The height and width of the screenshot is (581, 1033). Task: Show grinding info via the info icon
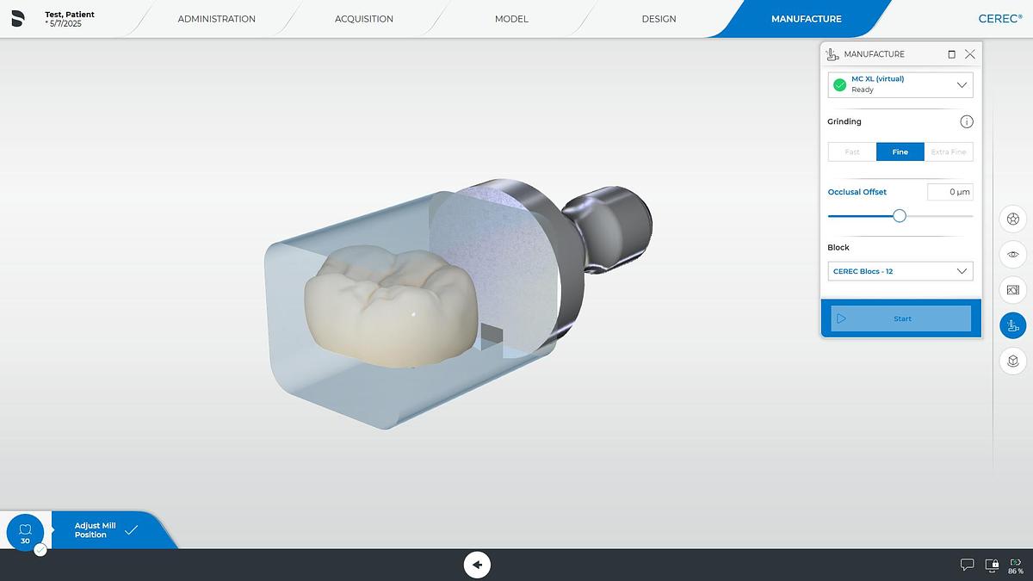[x=966, y=122]
